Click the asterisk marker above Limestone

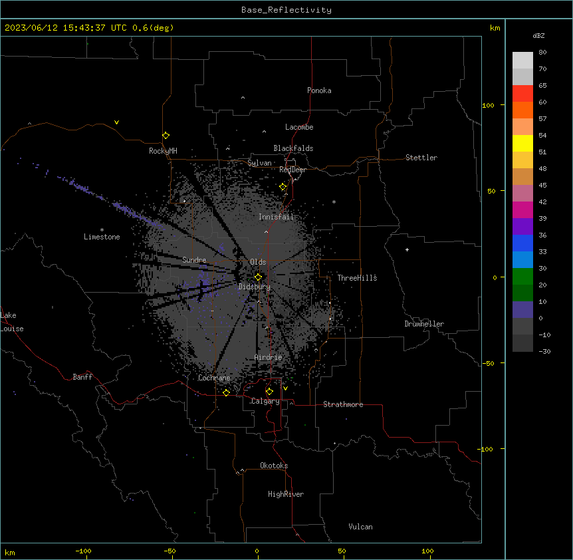coord(102,230)
